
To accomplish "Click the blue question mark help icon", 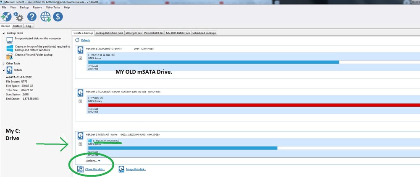I will pyautogui.click(x=32, y=17).
